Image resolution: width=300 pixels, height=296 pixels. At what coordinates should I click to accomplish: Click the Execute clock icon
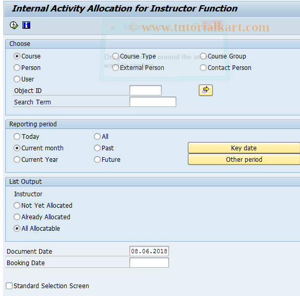tap(14, 25)
